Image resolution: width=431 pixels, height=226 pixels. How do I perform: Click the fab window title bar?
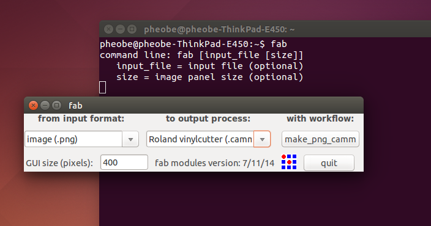pos(194,105)
